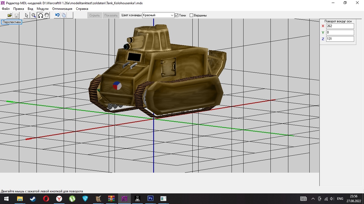
Task: Click the Show desktop strip by the clock
Action: coord(363,199)
